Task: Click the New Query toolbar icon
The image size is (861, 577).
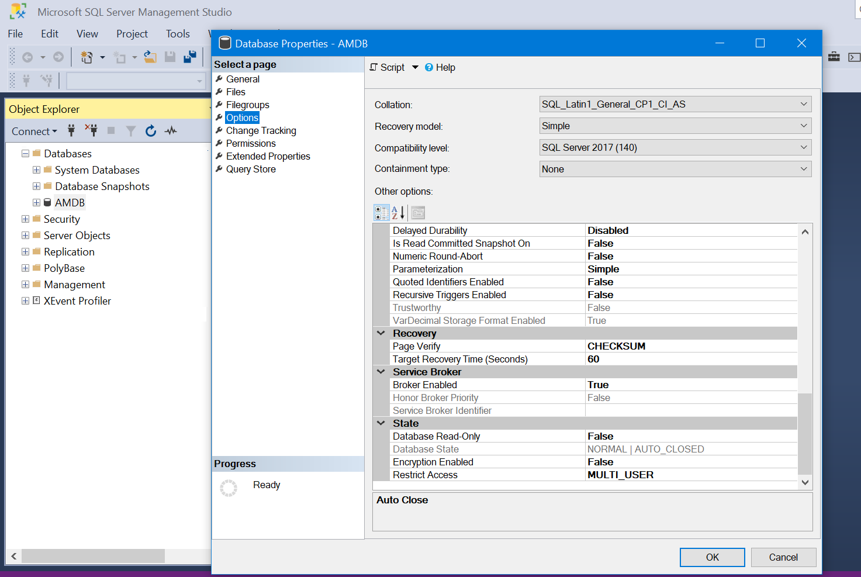Action: tap(87, 57)
